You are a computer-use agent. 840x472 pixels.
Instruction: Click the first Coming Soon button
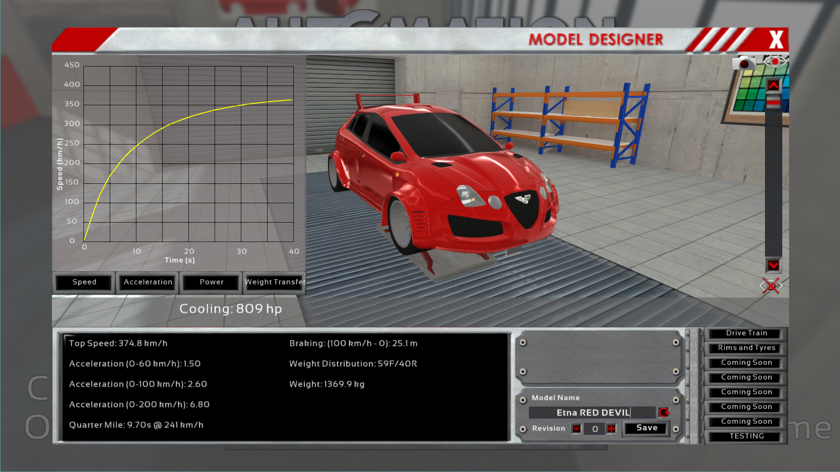pos(746,363)
